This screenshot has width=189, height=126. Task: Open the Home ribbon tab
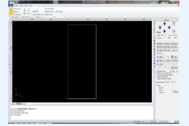click(17, 5)
